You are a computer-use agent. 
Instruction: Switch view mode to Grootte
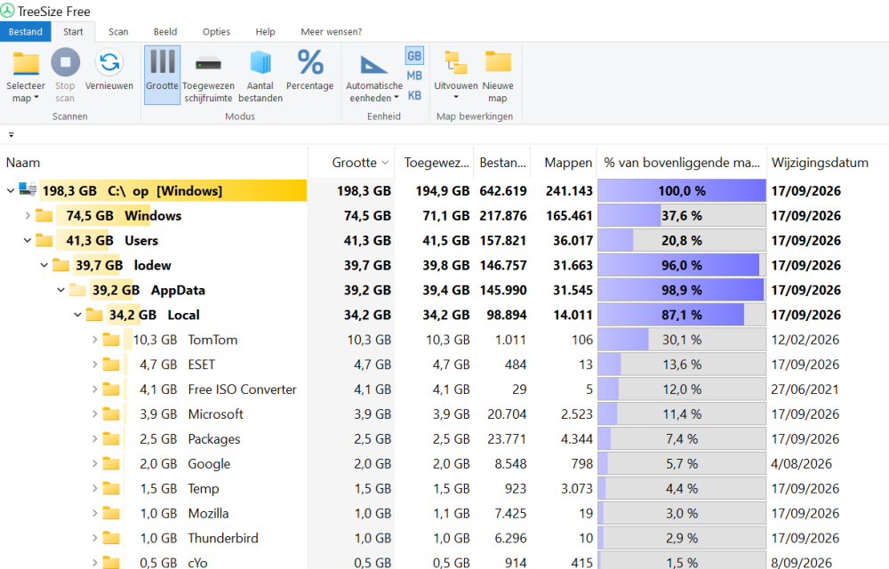(162, 75)
